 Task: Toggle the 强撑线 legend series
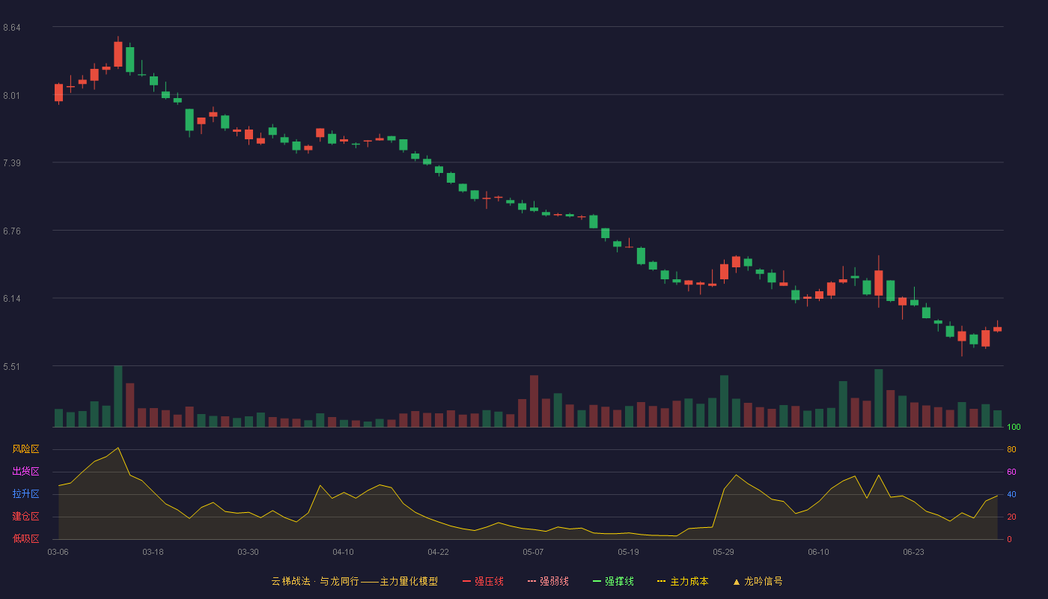coord(613,581)
